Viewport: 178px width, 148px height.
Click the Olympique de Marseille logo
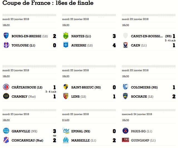tap(66, 140)
